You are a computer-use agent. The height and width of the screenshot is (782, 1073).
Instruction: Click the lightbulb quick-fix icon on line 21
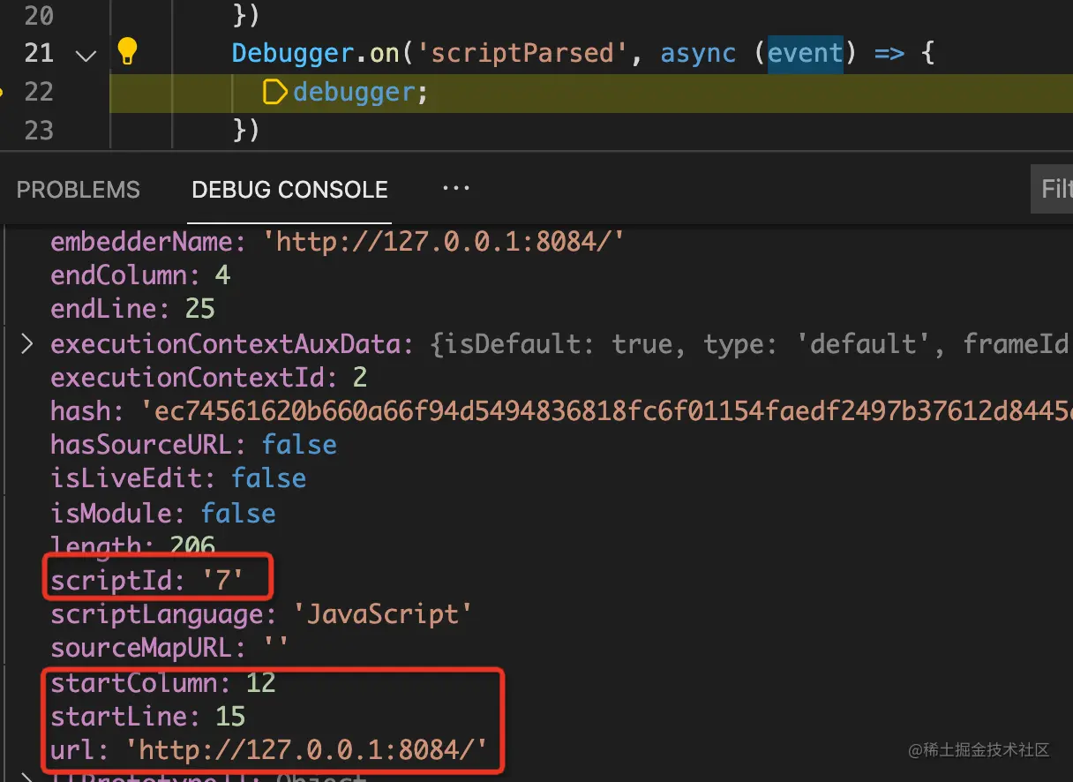pos(127,52)
